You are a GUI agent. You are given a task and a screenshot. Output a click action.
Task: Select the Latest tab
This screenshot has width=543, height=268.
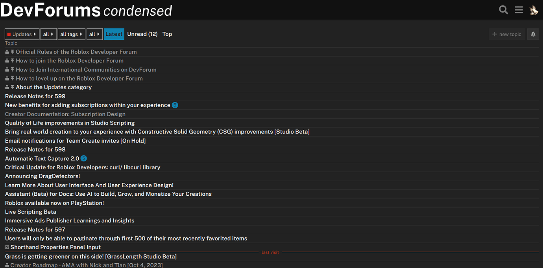pos(114,34)
